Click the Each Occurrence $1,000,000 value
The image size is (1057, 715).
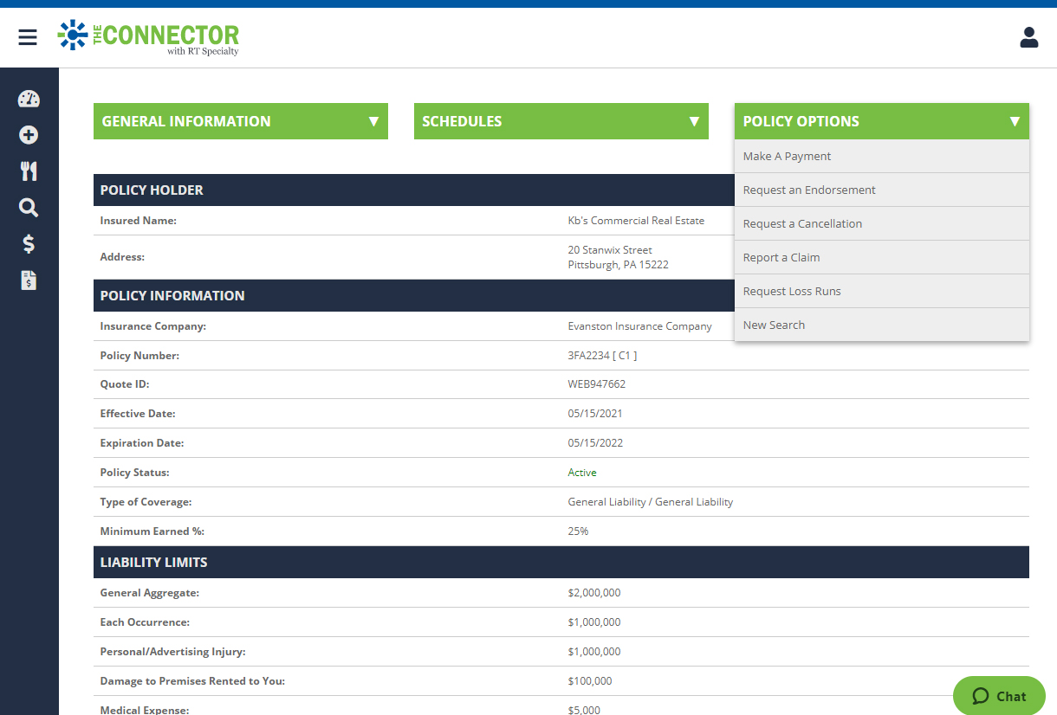coord(594,622)
